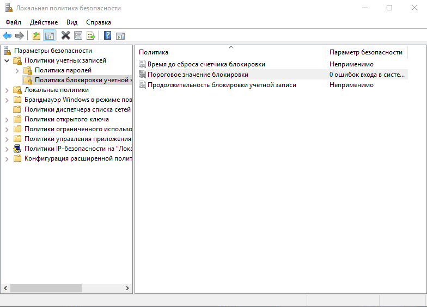Collapse the Политики учетных записей node
Image resolution: width=427 pixels, height=307 pixels.
click(7, 60)
